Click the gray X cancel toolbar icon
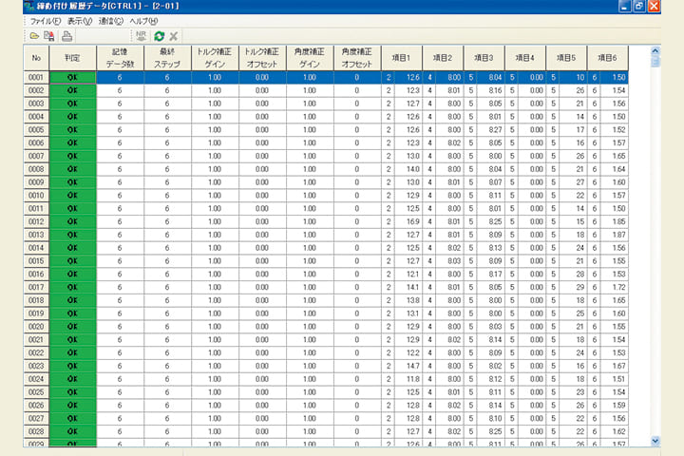Viewport: 684px width, 456px height. coord(174,36)
